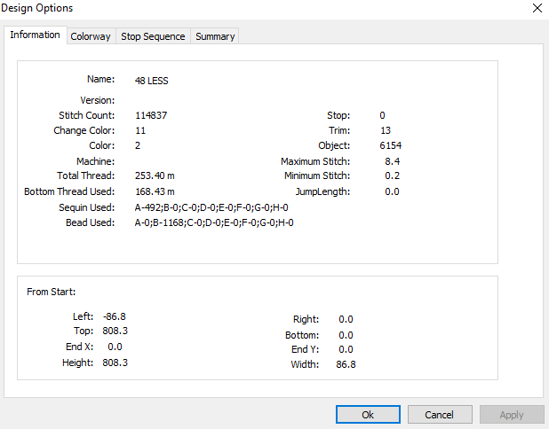
Task: Click the Stop value 0
Action: 382,115
